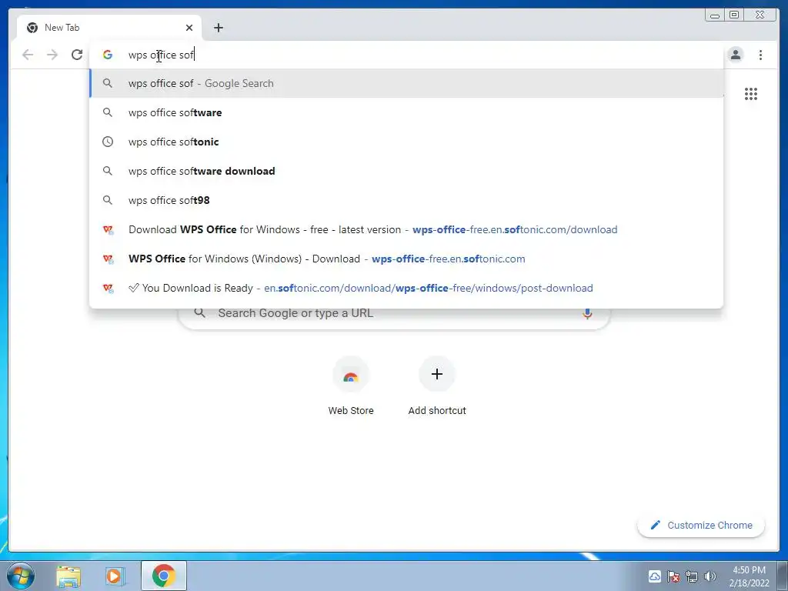788x591 pixels.
Task: Open the volume speaker tray icon
Action: (710, 576)
